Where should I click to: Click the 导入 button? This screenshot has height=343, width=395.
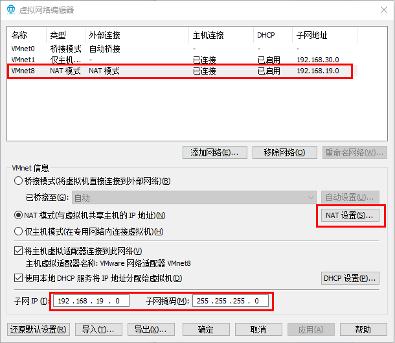point(98,329)
